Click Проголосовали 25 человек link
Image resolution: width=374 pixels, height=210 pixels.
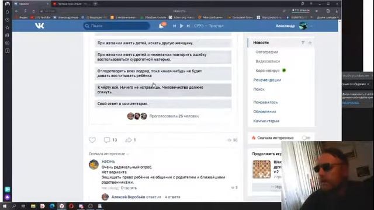[x=174, y=116]
